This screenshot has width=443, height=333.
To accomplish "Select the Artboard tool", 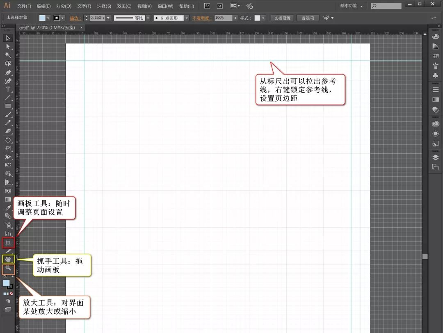I will (x=8, y=243).
